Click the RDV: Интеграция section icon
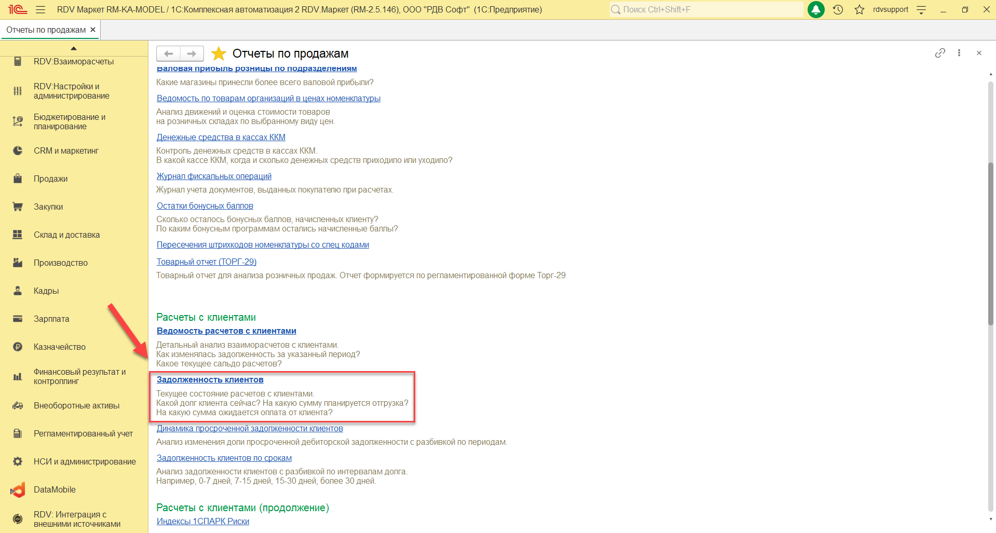 [x=18, y=519]
